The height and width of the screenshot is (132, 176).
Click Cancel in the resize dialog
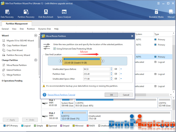tap(126, 95)
